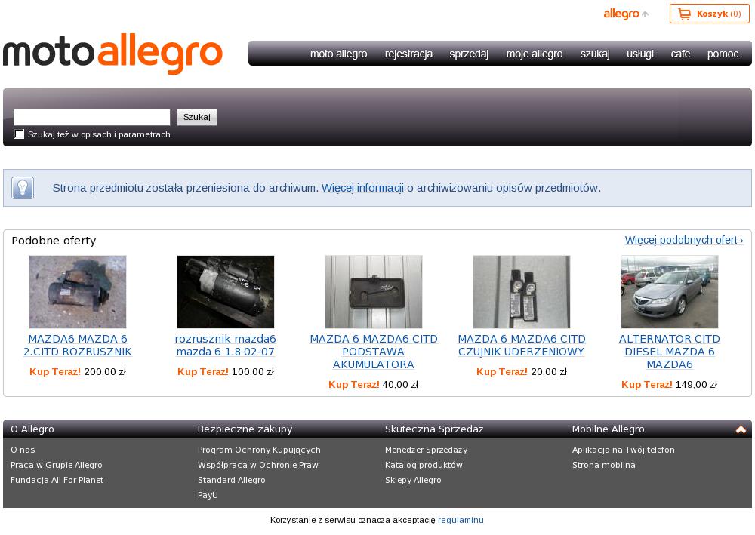Open Katalog produktów footer link
The width and height of the screenshot is (755, 535).
(x=424, y=465)
